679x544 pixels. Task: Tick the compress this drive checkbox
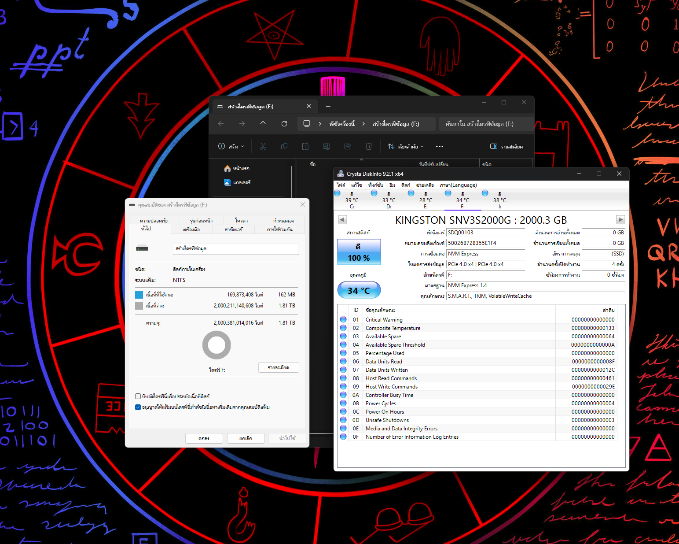click(138, 396)
